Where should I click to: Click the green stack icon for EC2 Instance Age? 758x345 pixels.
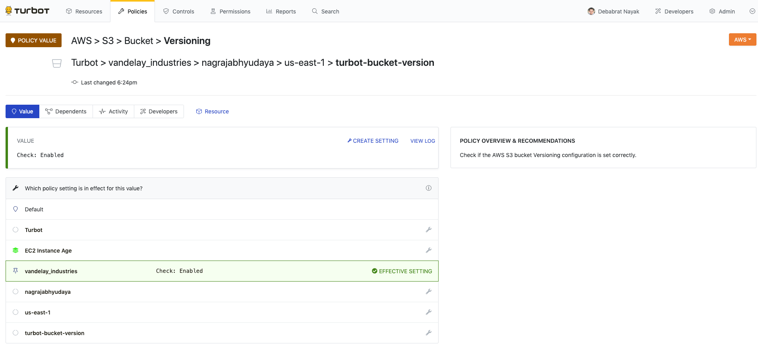click(15, 250)
